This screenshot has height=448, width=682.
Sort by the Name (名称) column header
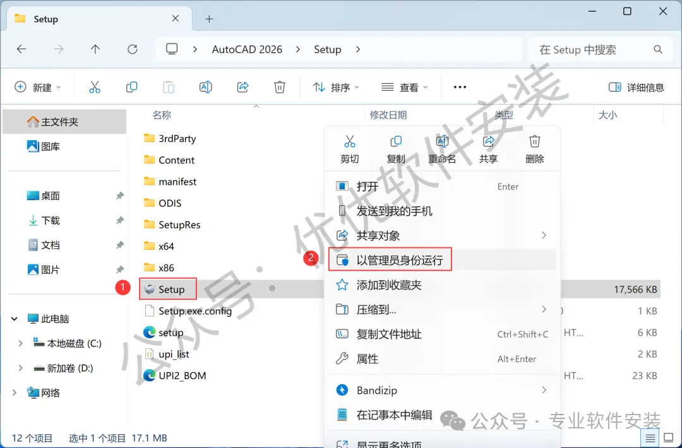click(162, 115)
